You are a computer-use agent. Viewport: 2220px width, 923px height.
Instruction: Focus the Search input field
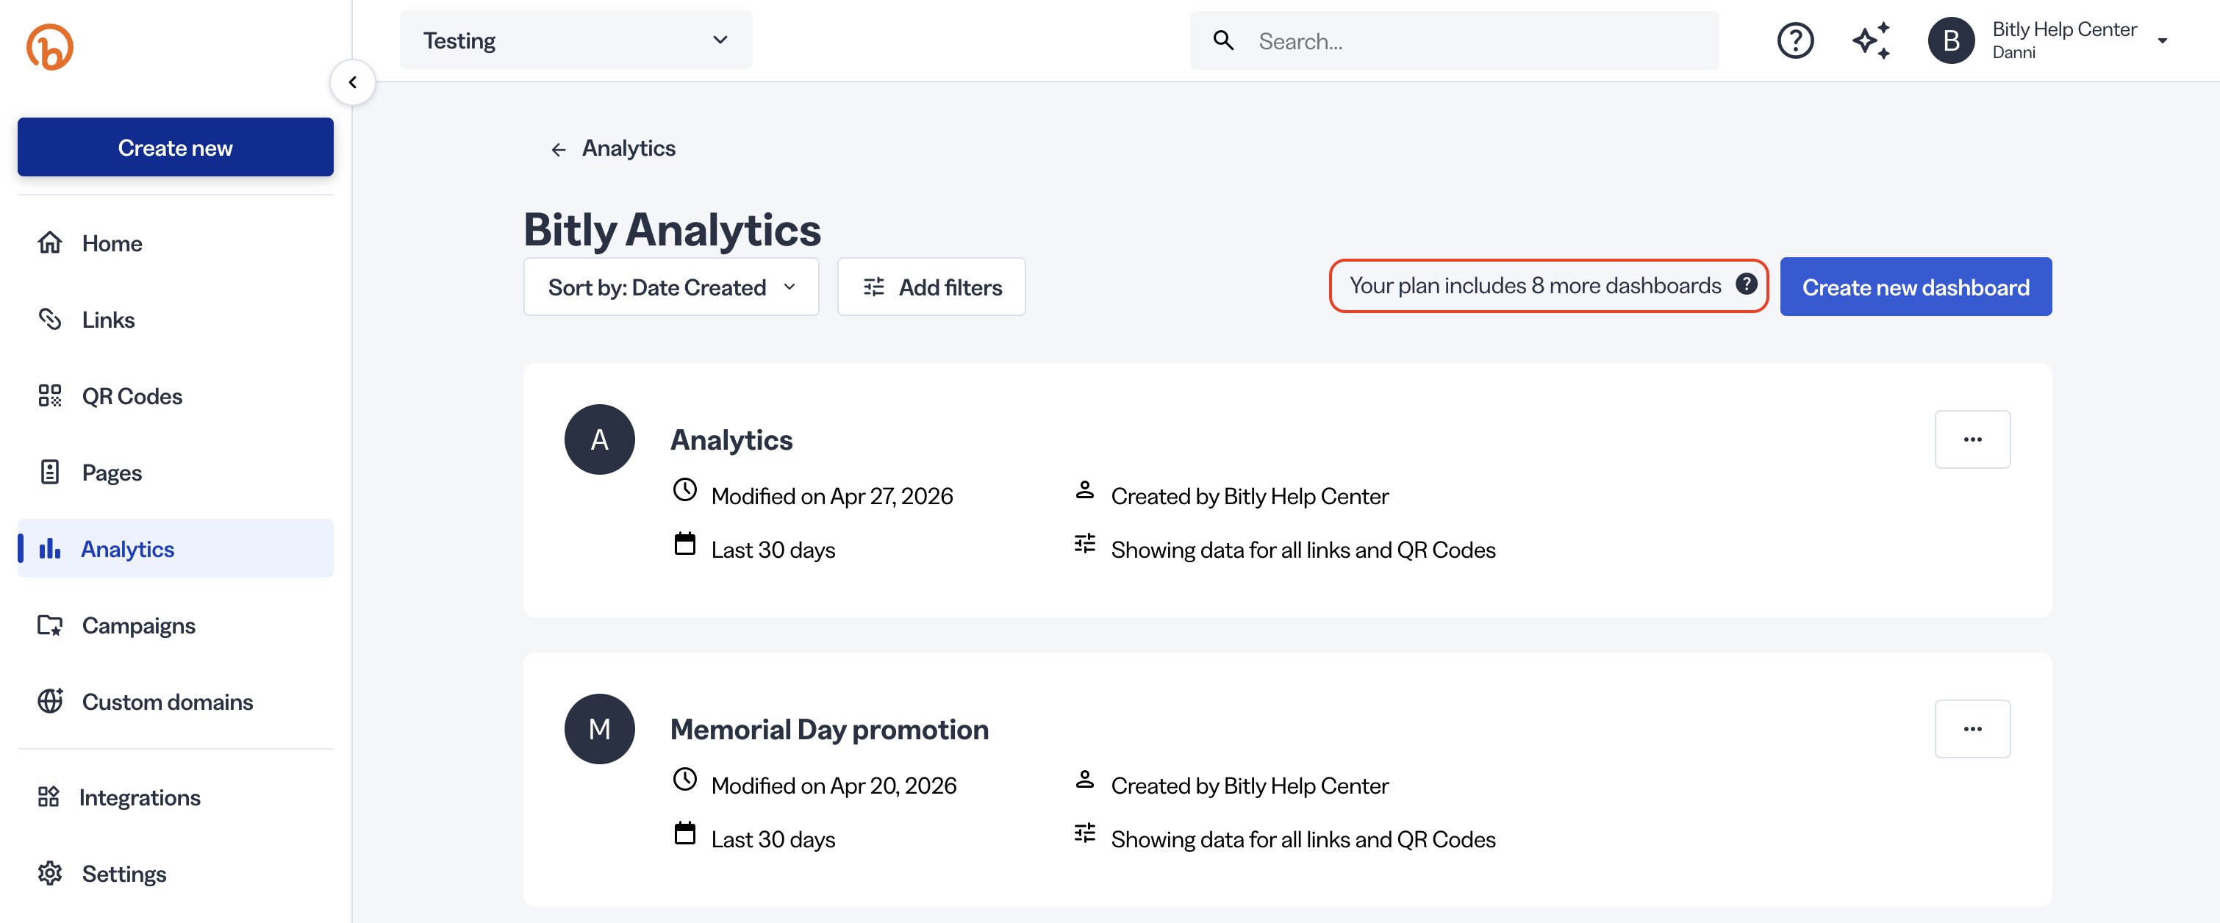1455,40
